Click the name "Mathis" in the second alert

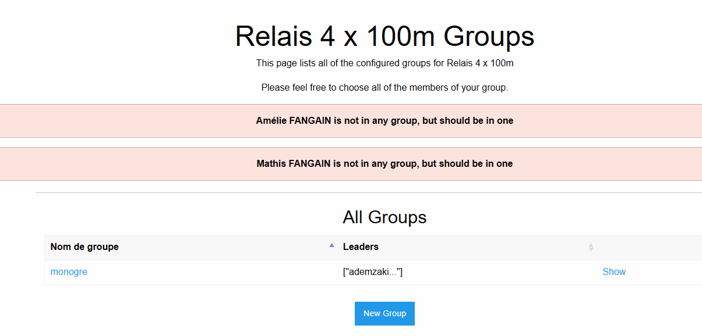point(271,164)
